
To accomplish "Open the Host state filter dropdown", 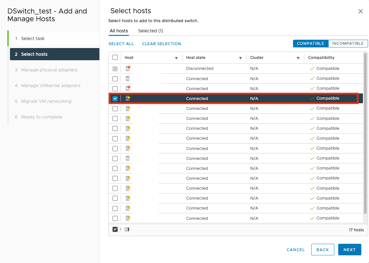I will (240, 58).
